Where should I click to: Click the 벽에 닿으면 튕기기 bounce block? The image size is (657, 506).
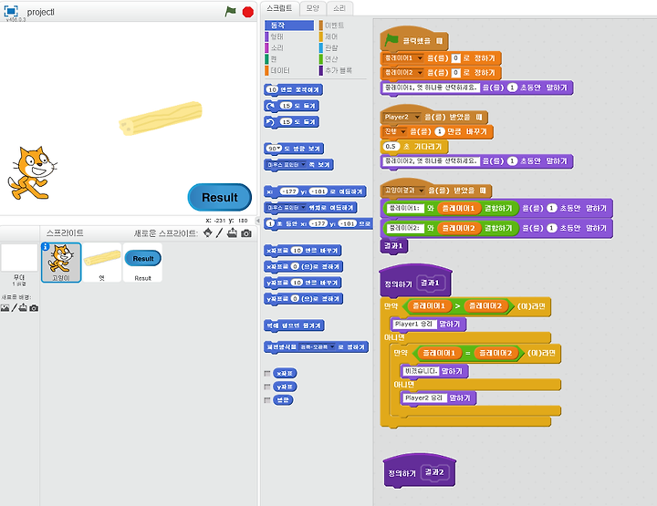tap(294, 325)
